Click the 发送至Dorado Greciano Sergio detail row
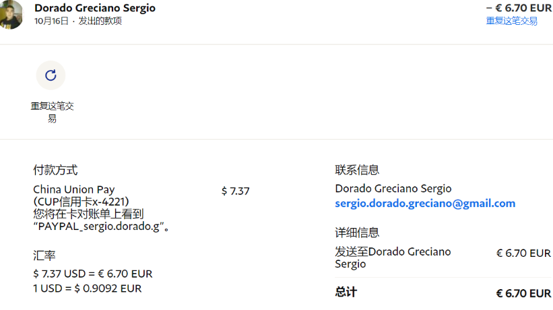The width and height of the screenshot is (553, 310). coord(443,258)
